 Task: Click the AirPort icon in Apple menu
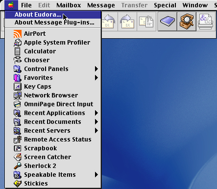pos(18,34)
